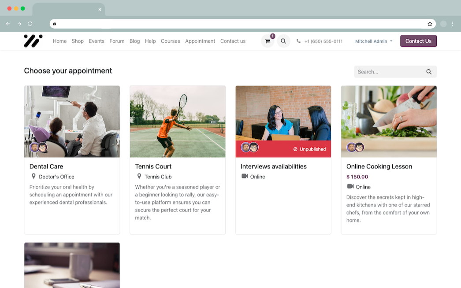The width and height of the screenshot is (461, 288).
Task: Click the browser bookmark star icon
Action: 430,24
